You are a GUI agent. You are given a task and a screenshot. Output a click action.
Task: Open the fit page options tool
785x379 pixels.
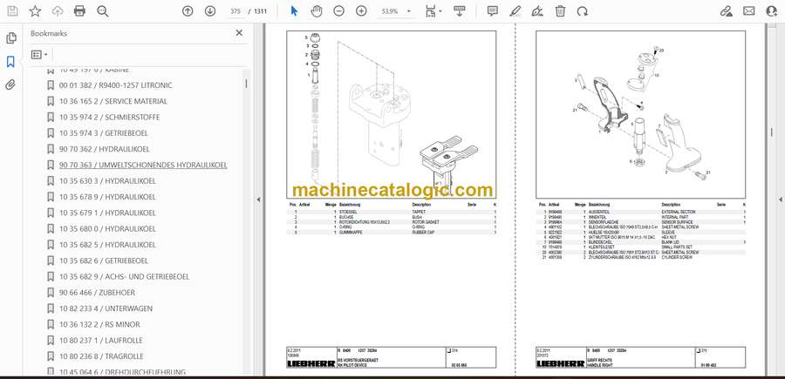pos(433,11)
